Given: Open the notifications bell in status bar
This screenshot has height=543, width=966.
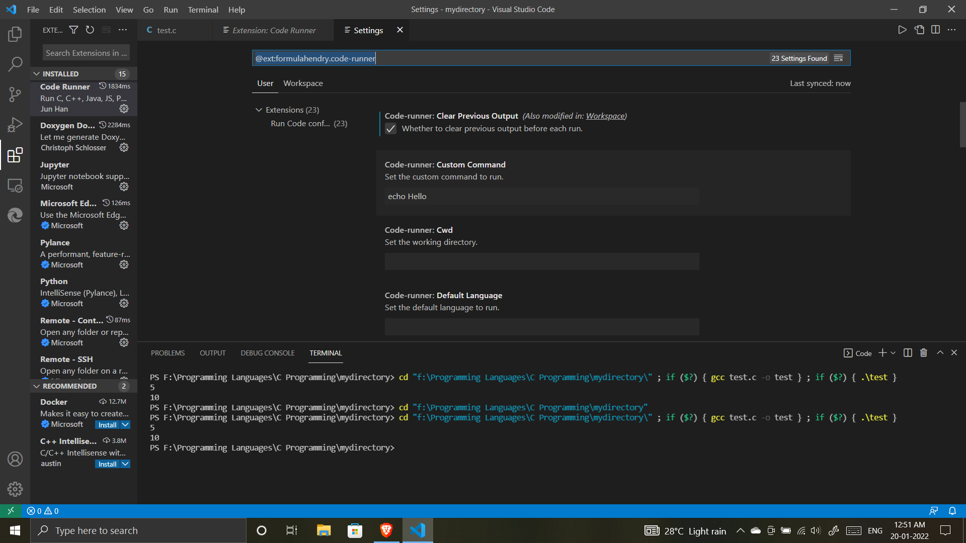Looking at the screenshot, I should 952,511.
